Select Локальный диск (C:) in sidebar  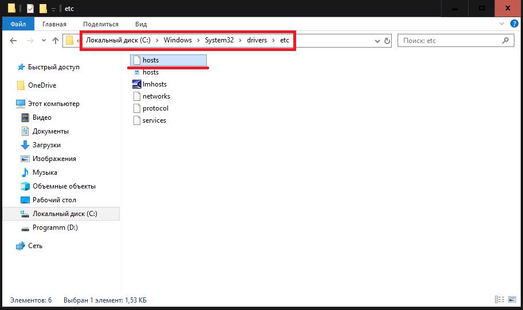pyautogui.click(x=61, y=214)
